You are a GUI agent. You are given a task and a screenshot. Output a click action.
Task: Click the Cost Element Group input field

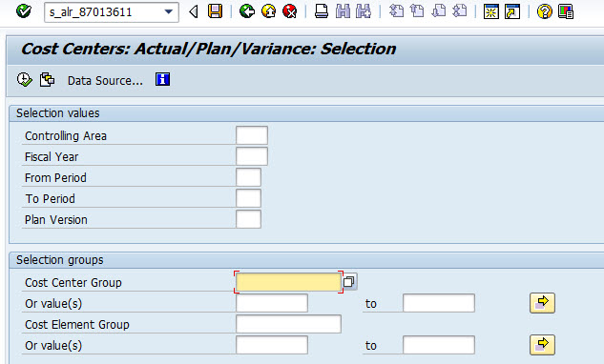coord(288,324)
